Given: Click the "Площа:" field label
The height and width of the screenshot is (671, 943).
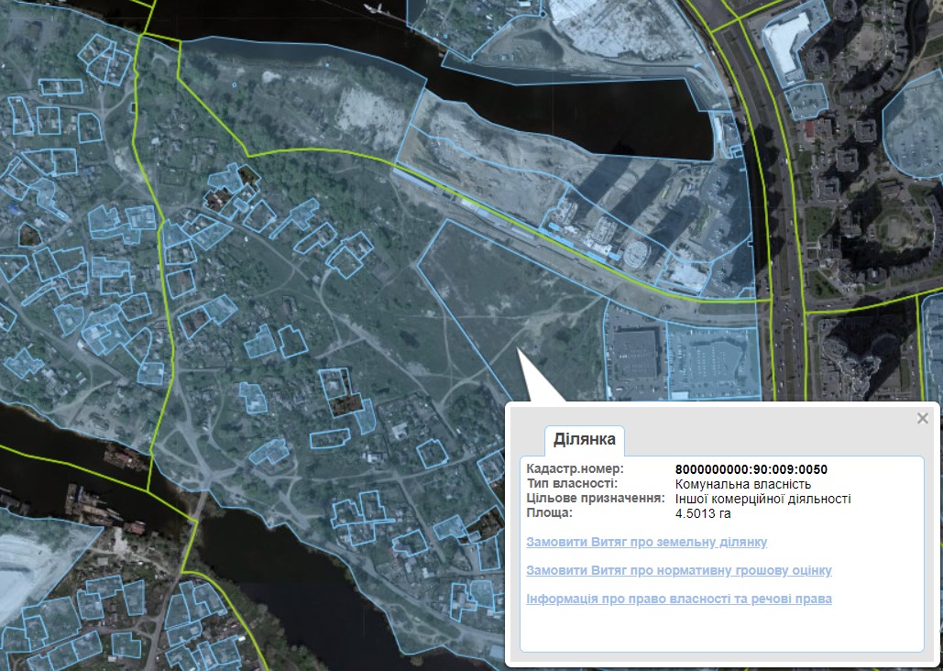Looking at the screenshot, I should coord(549,513).
